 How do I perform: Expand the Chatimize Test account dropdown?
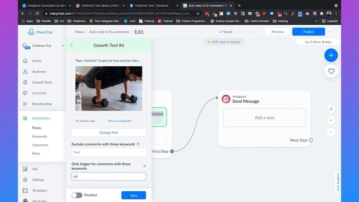[x=63, y=45]
